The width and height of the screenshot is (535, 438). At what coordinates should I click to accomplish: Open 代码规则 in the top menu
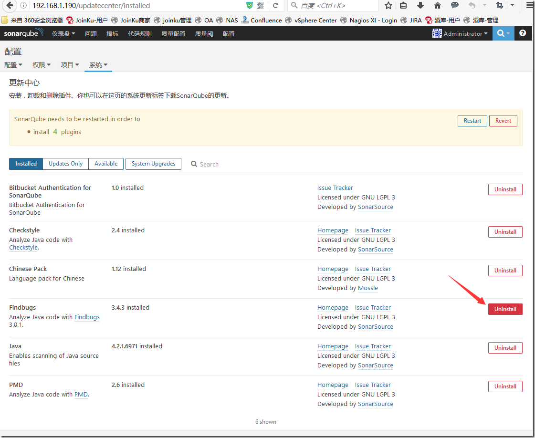139,34
